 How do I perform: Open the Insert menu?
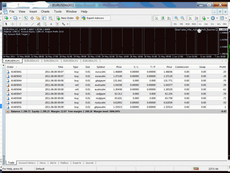[x=33, y=11]
